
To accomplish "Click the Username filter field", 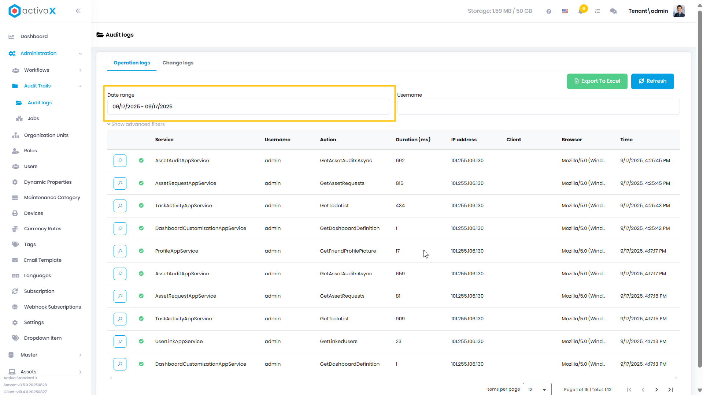I will [x=539, y=107].
